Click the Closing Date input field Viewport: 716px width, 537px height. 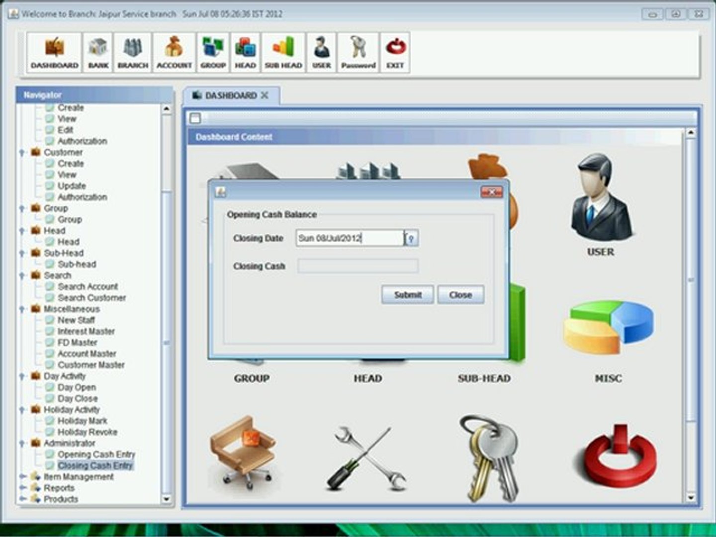[350, 239]
